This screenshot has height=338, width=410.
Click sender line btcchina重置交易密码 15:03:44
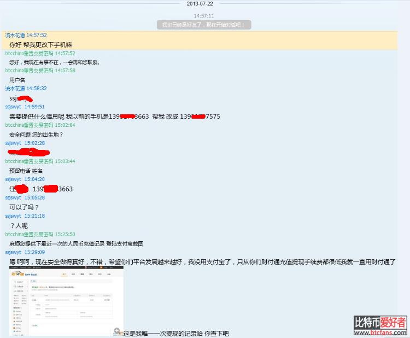pyautogui.click(x=40, y=161)
